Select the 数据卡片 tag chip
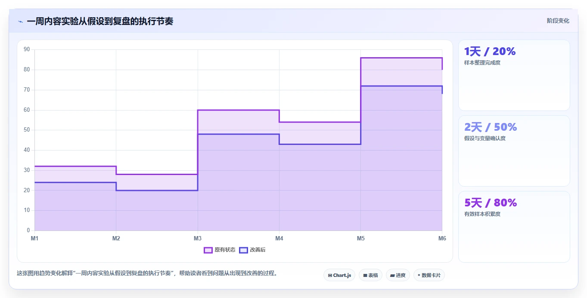Viewport: 587px width, 298px height. tap(429, 275)
